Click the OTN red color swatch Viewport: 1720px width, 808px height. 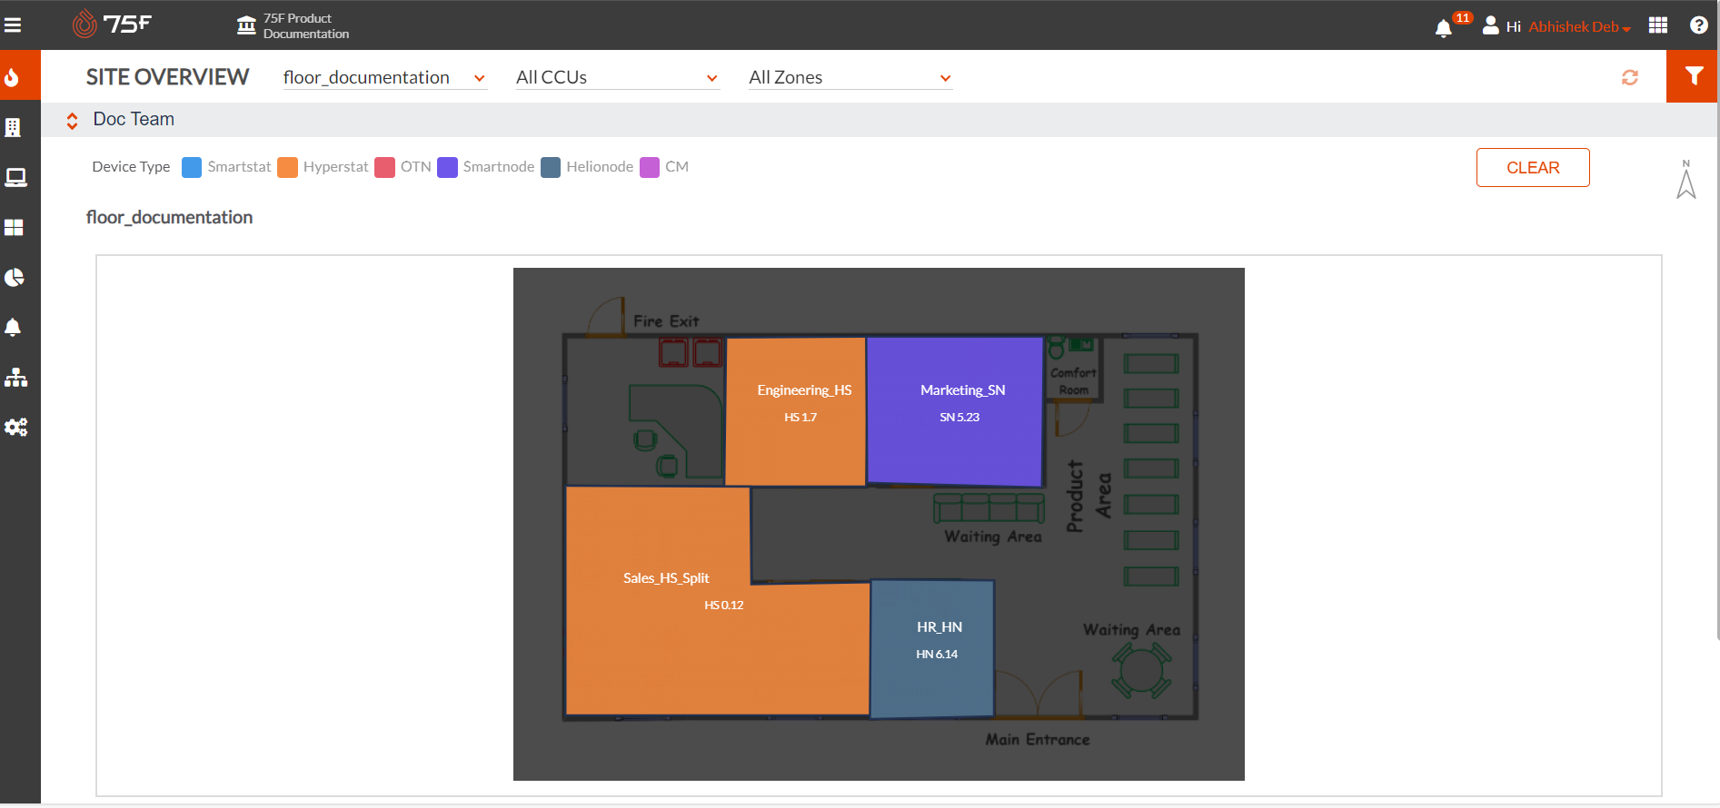click(x=384, y=167)
